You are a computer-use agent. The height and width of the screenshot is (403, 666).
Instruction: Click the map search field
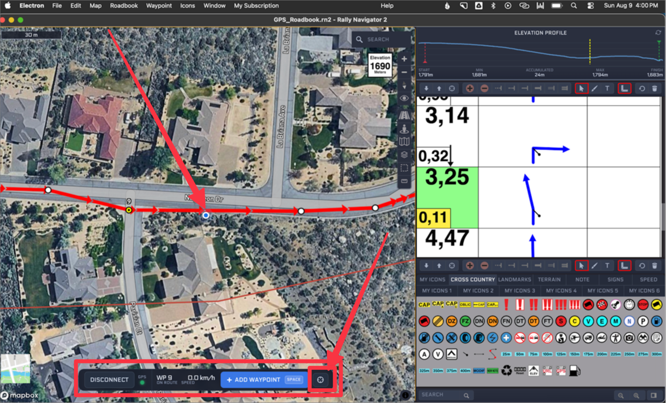(x=381, y=40)
